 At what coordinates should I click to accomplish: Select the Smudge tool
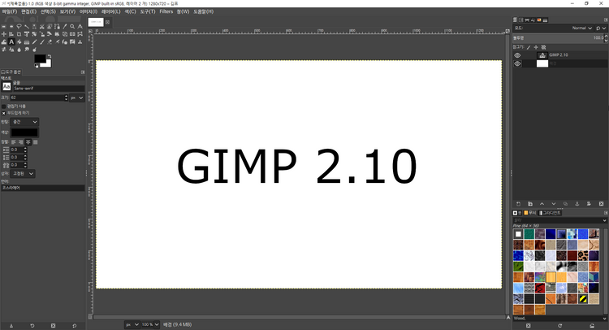click(x=27, y=50)
